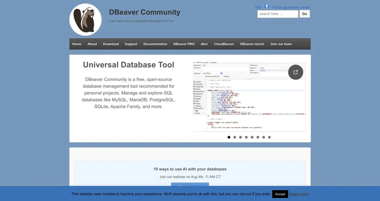Open the screenshot external-link icon
380x201 pixels.
tap(296, 72)
